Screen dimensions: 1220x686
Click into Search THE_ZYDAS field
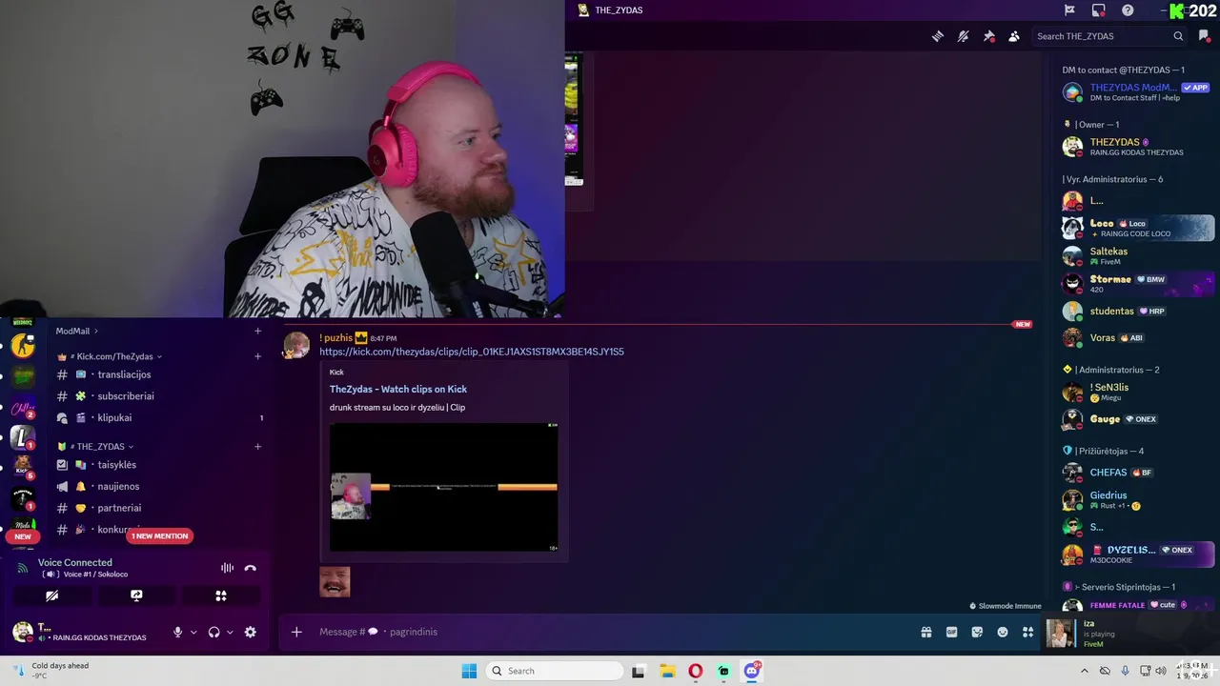1110,36
